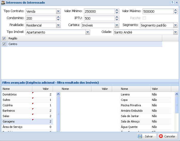The image size is (180, 141).
Task: Click the Salvar floppy disk button
Action: tap(146, 136)
